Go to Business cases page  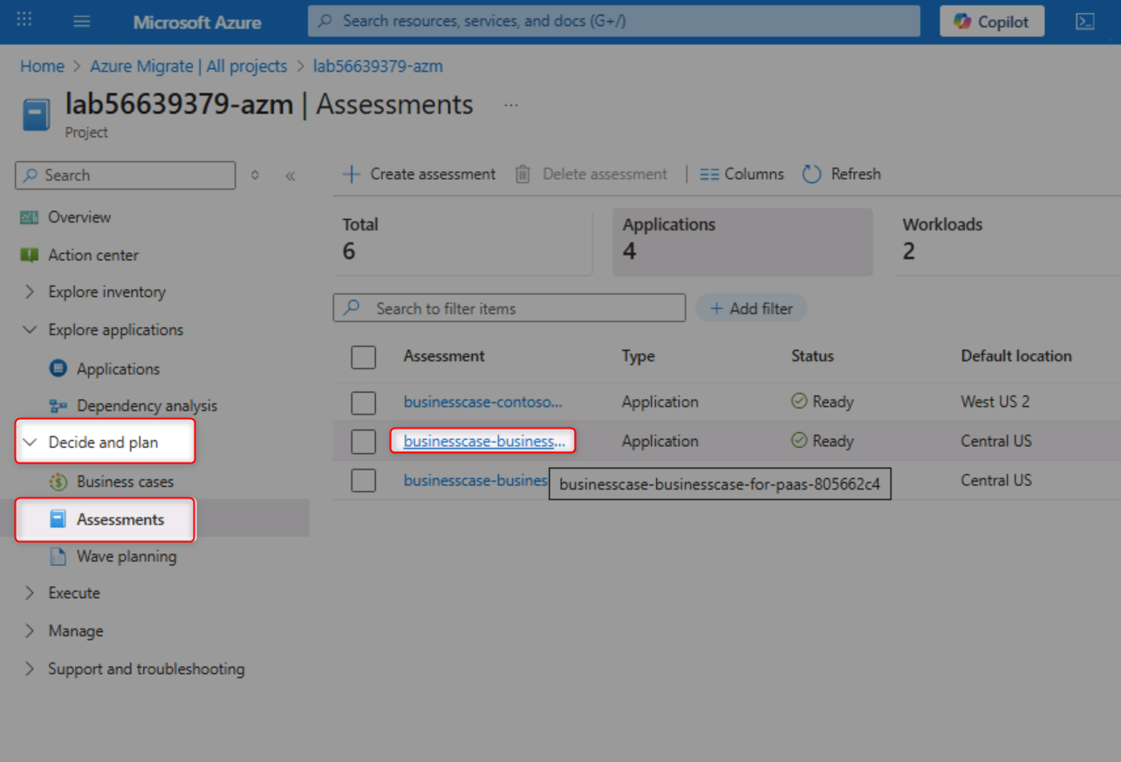[x=125, y=482]
